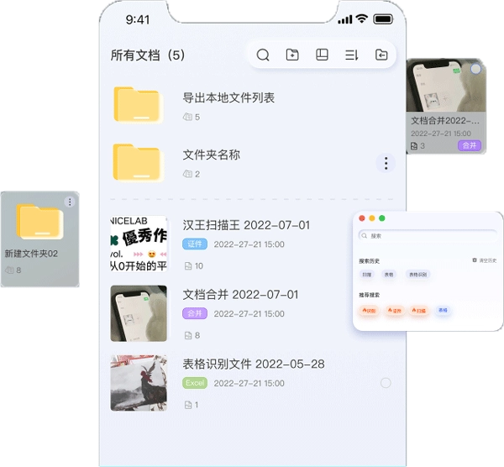
Task: Select the blue 表格 recommended search chip
Action: [x=443, y=310]
